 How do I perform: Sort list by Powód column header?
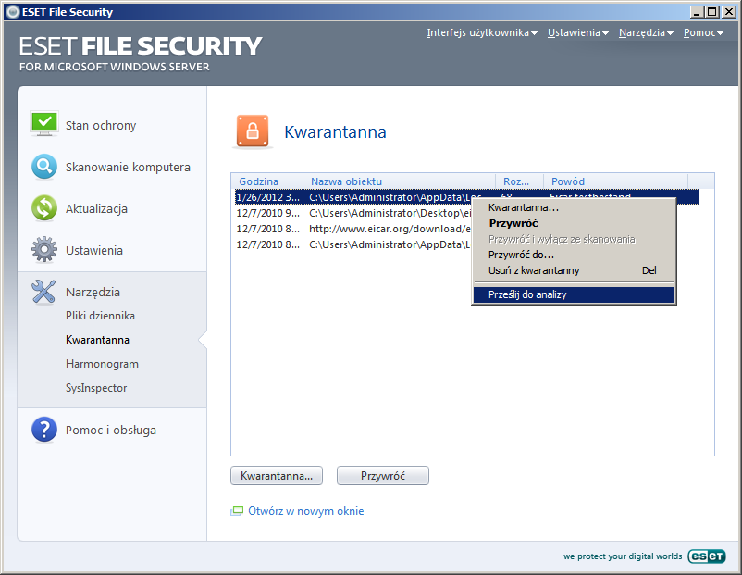(x=615, y=181)
